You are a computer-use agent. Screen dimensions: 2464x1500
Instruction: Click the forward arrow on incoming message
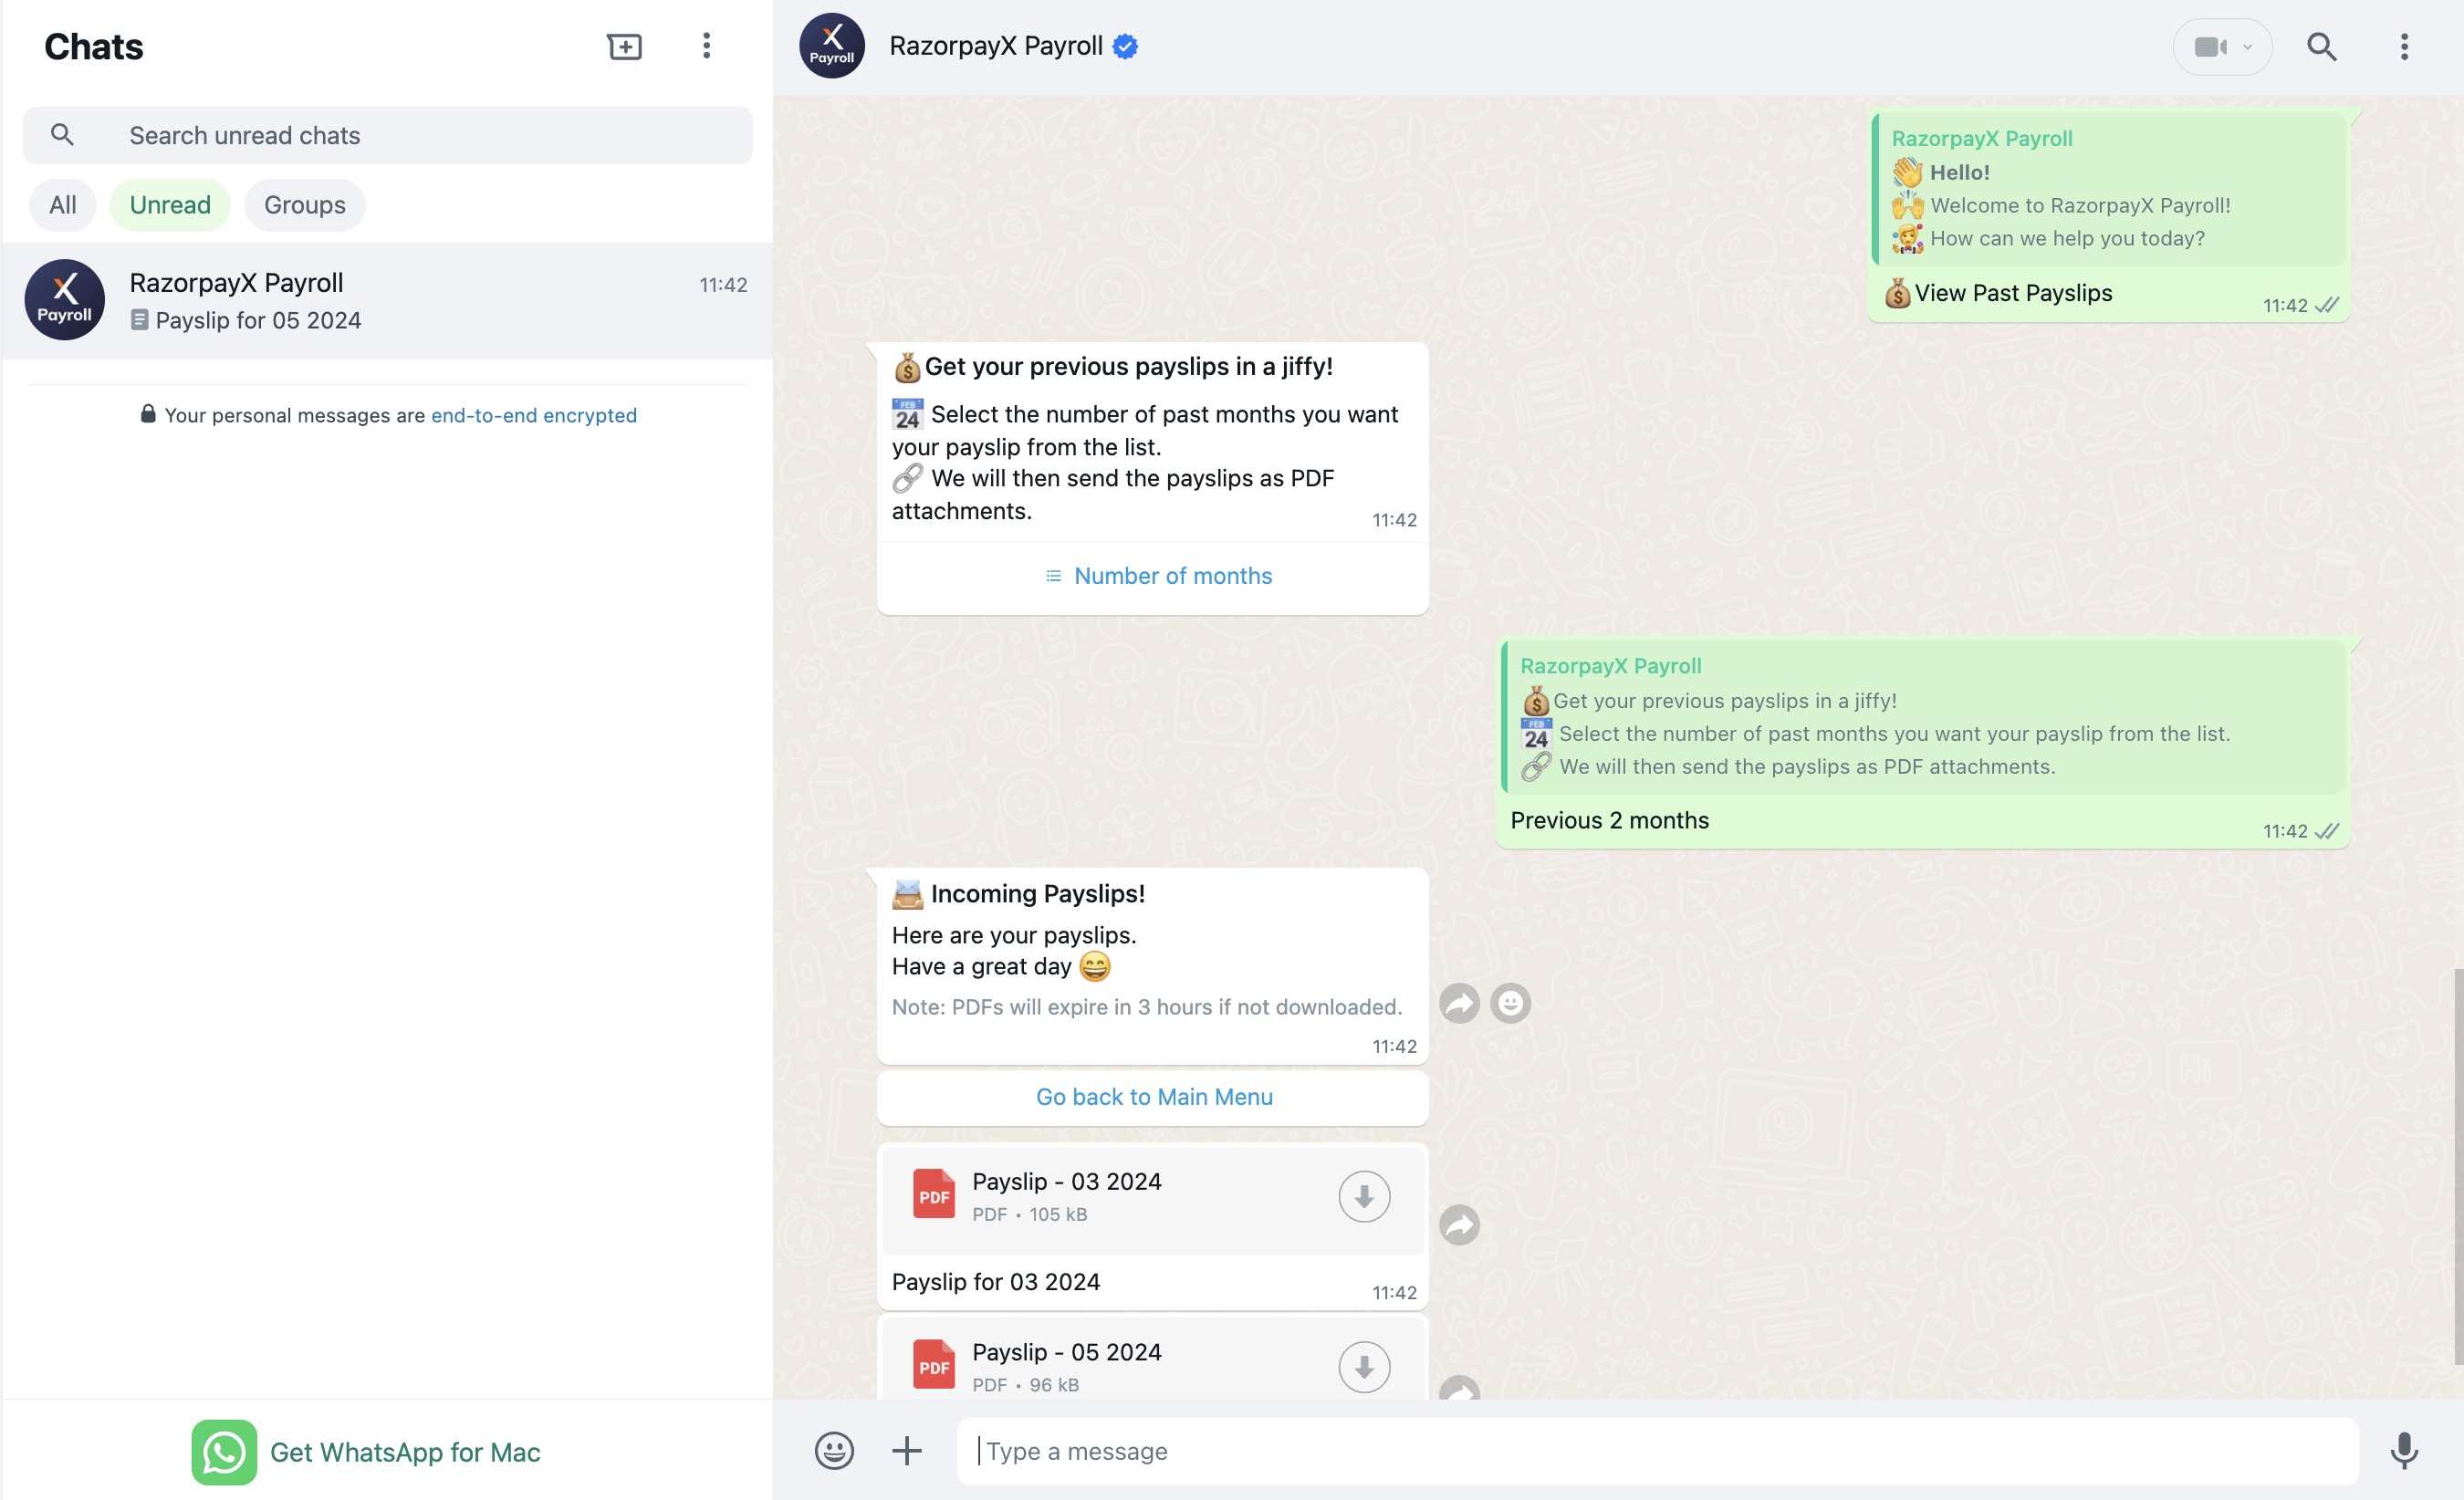click(x=1459, y=1004)
